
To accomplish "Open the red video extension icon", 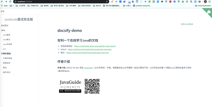I will pyautogui.click(x=200, y=2).
